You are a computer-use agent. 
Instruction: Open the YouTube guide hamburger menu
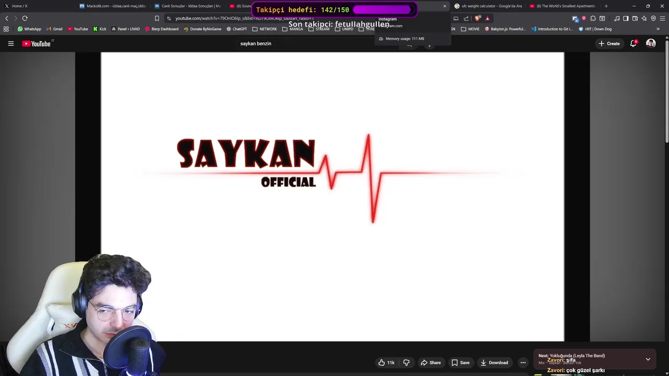pyautogui.click(x=10, y=43)
